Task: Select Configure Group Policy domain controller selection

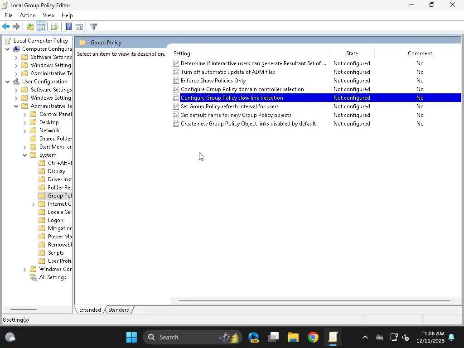Action: coord(242,89)
